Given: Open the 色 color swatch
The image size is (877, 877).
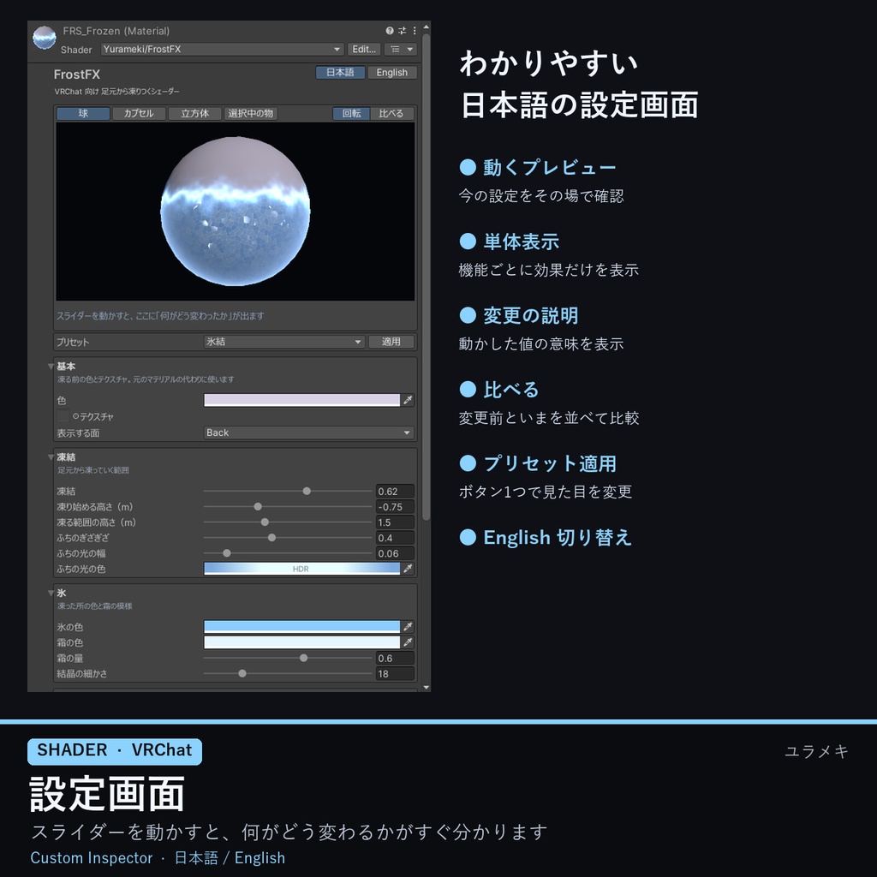Looking at the screenshot, I should [x=302, y=400].
